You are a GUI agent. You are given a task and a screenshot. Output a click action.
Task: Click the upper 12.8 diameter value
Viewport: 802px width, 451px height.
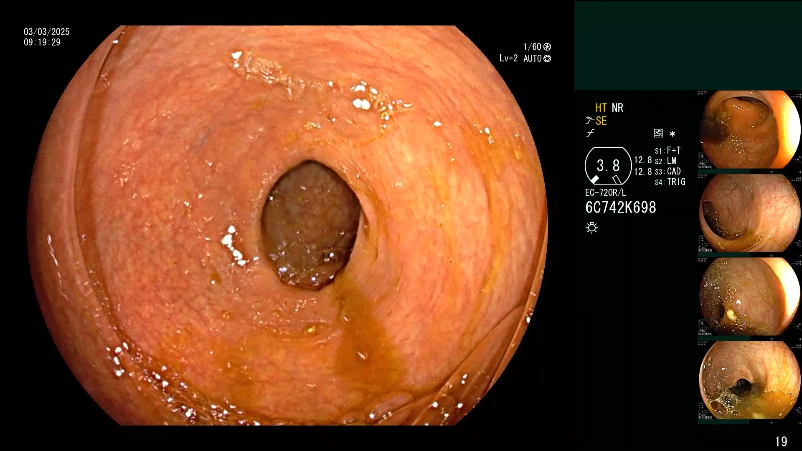(x=643, y=160)
